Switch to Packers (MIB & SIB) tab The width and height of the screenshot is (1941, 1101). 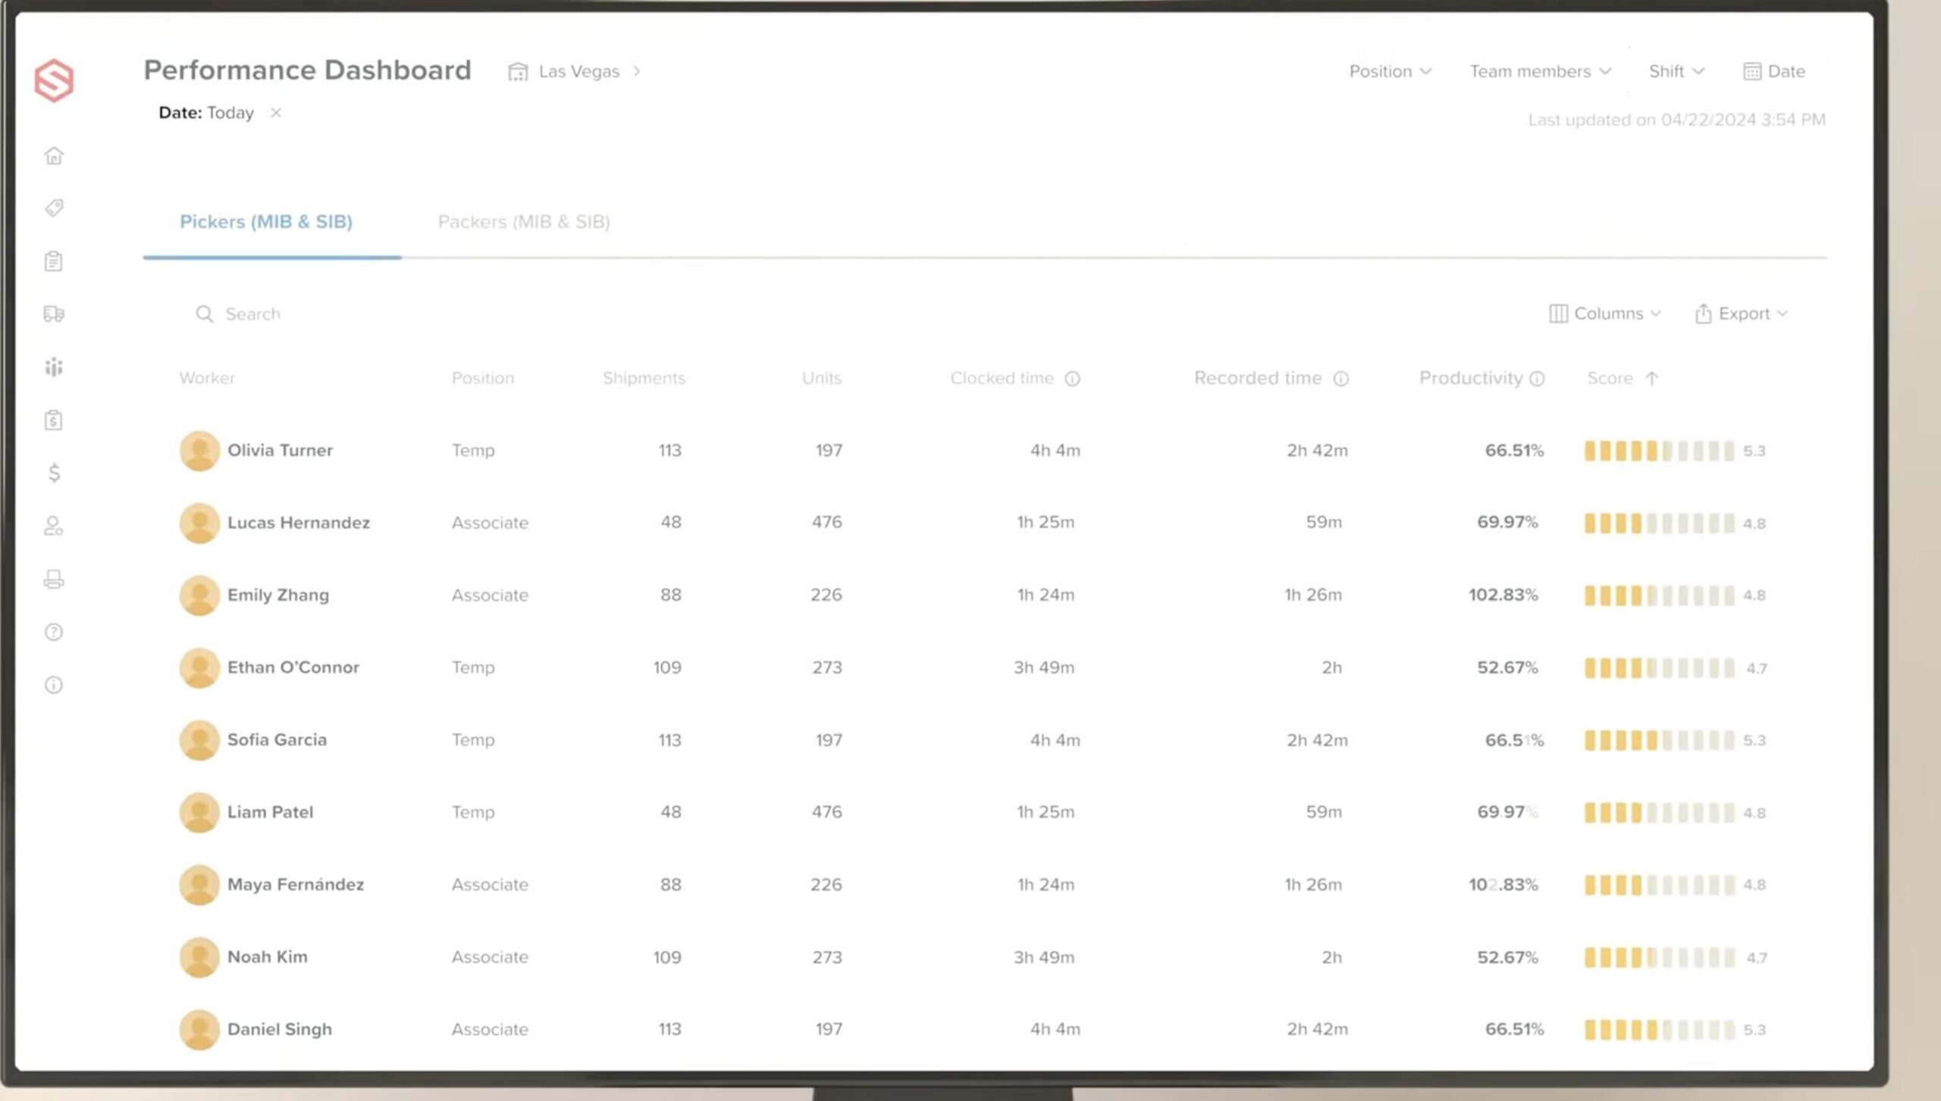524,222
